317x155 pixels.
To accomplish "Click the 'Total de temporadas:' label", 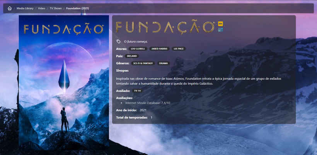I will tap(132, 117).
